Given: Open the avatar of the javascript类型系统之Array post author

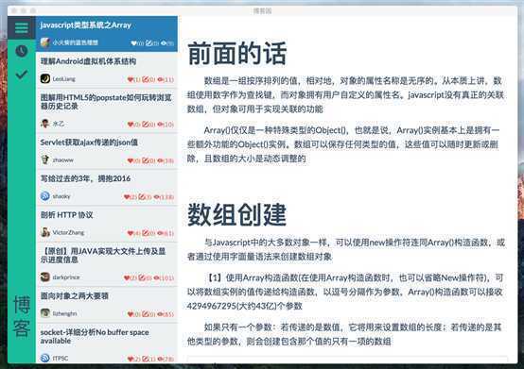Looking at the screenshot, I should point(45,42).
